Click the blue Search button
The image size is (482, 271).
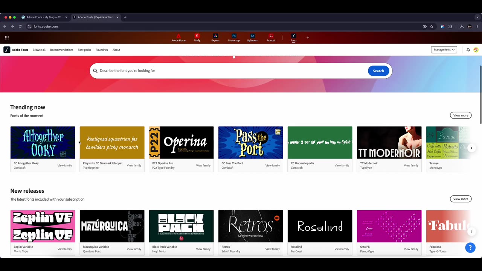pyautogui.click(x=378, y=71)
